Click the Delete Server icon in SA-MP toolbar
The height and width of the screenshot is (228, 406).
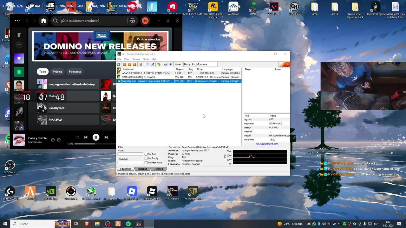[x=129, y=64]
